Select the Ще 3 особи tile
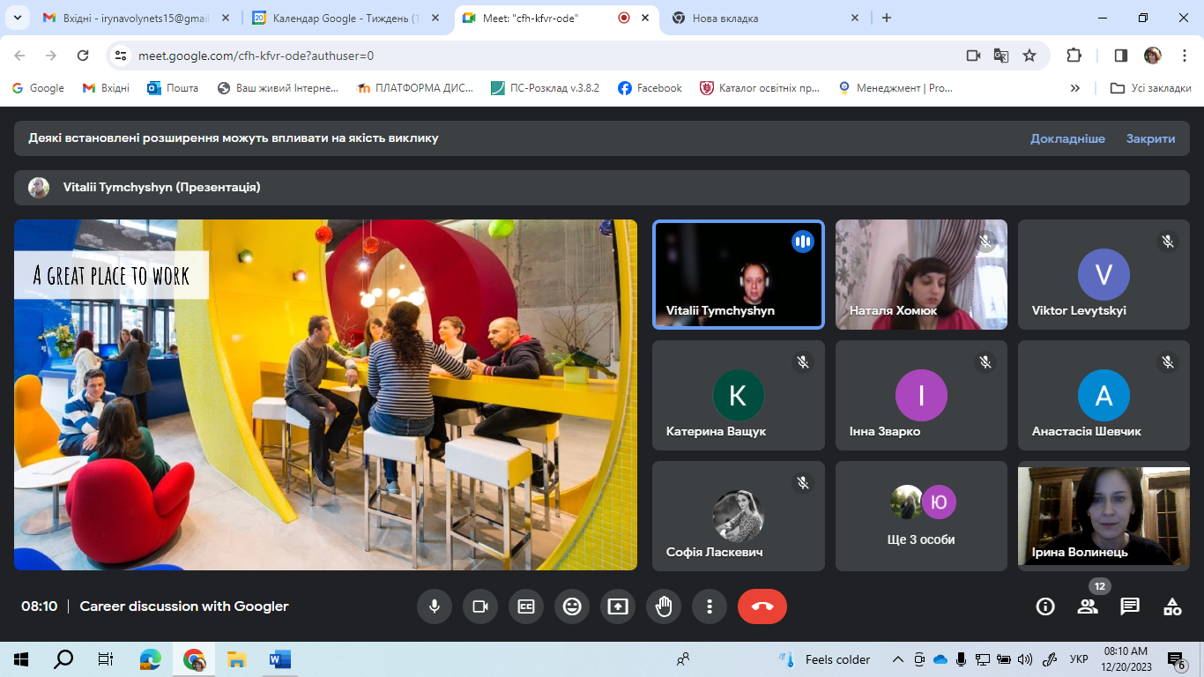1204x677 pixels. click(x=921, y=517)
